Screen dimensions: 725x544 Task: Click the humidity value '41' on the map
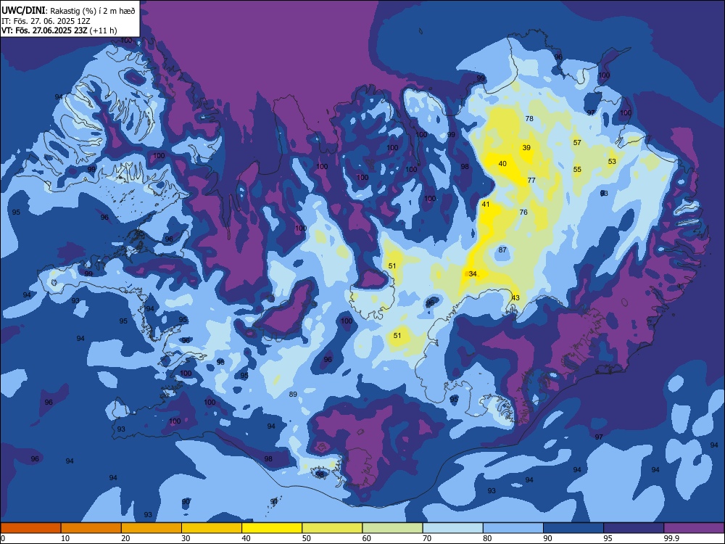point(486,204)
